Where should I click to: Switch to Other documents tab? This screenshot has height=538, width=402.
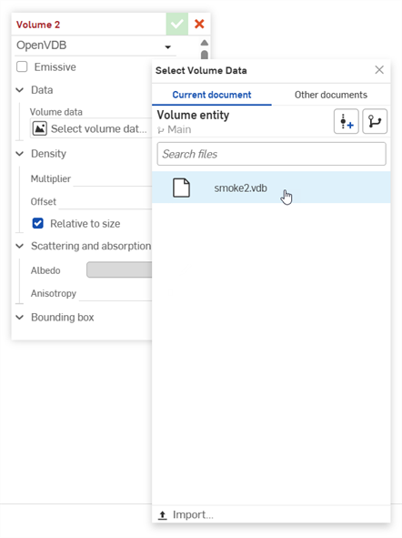(x=331, y=95)
